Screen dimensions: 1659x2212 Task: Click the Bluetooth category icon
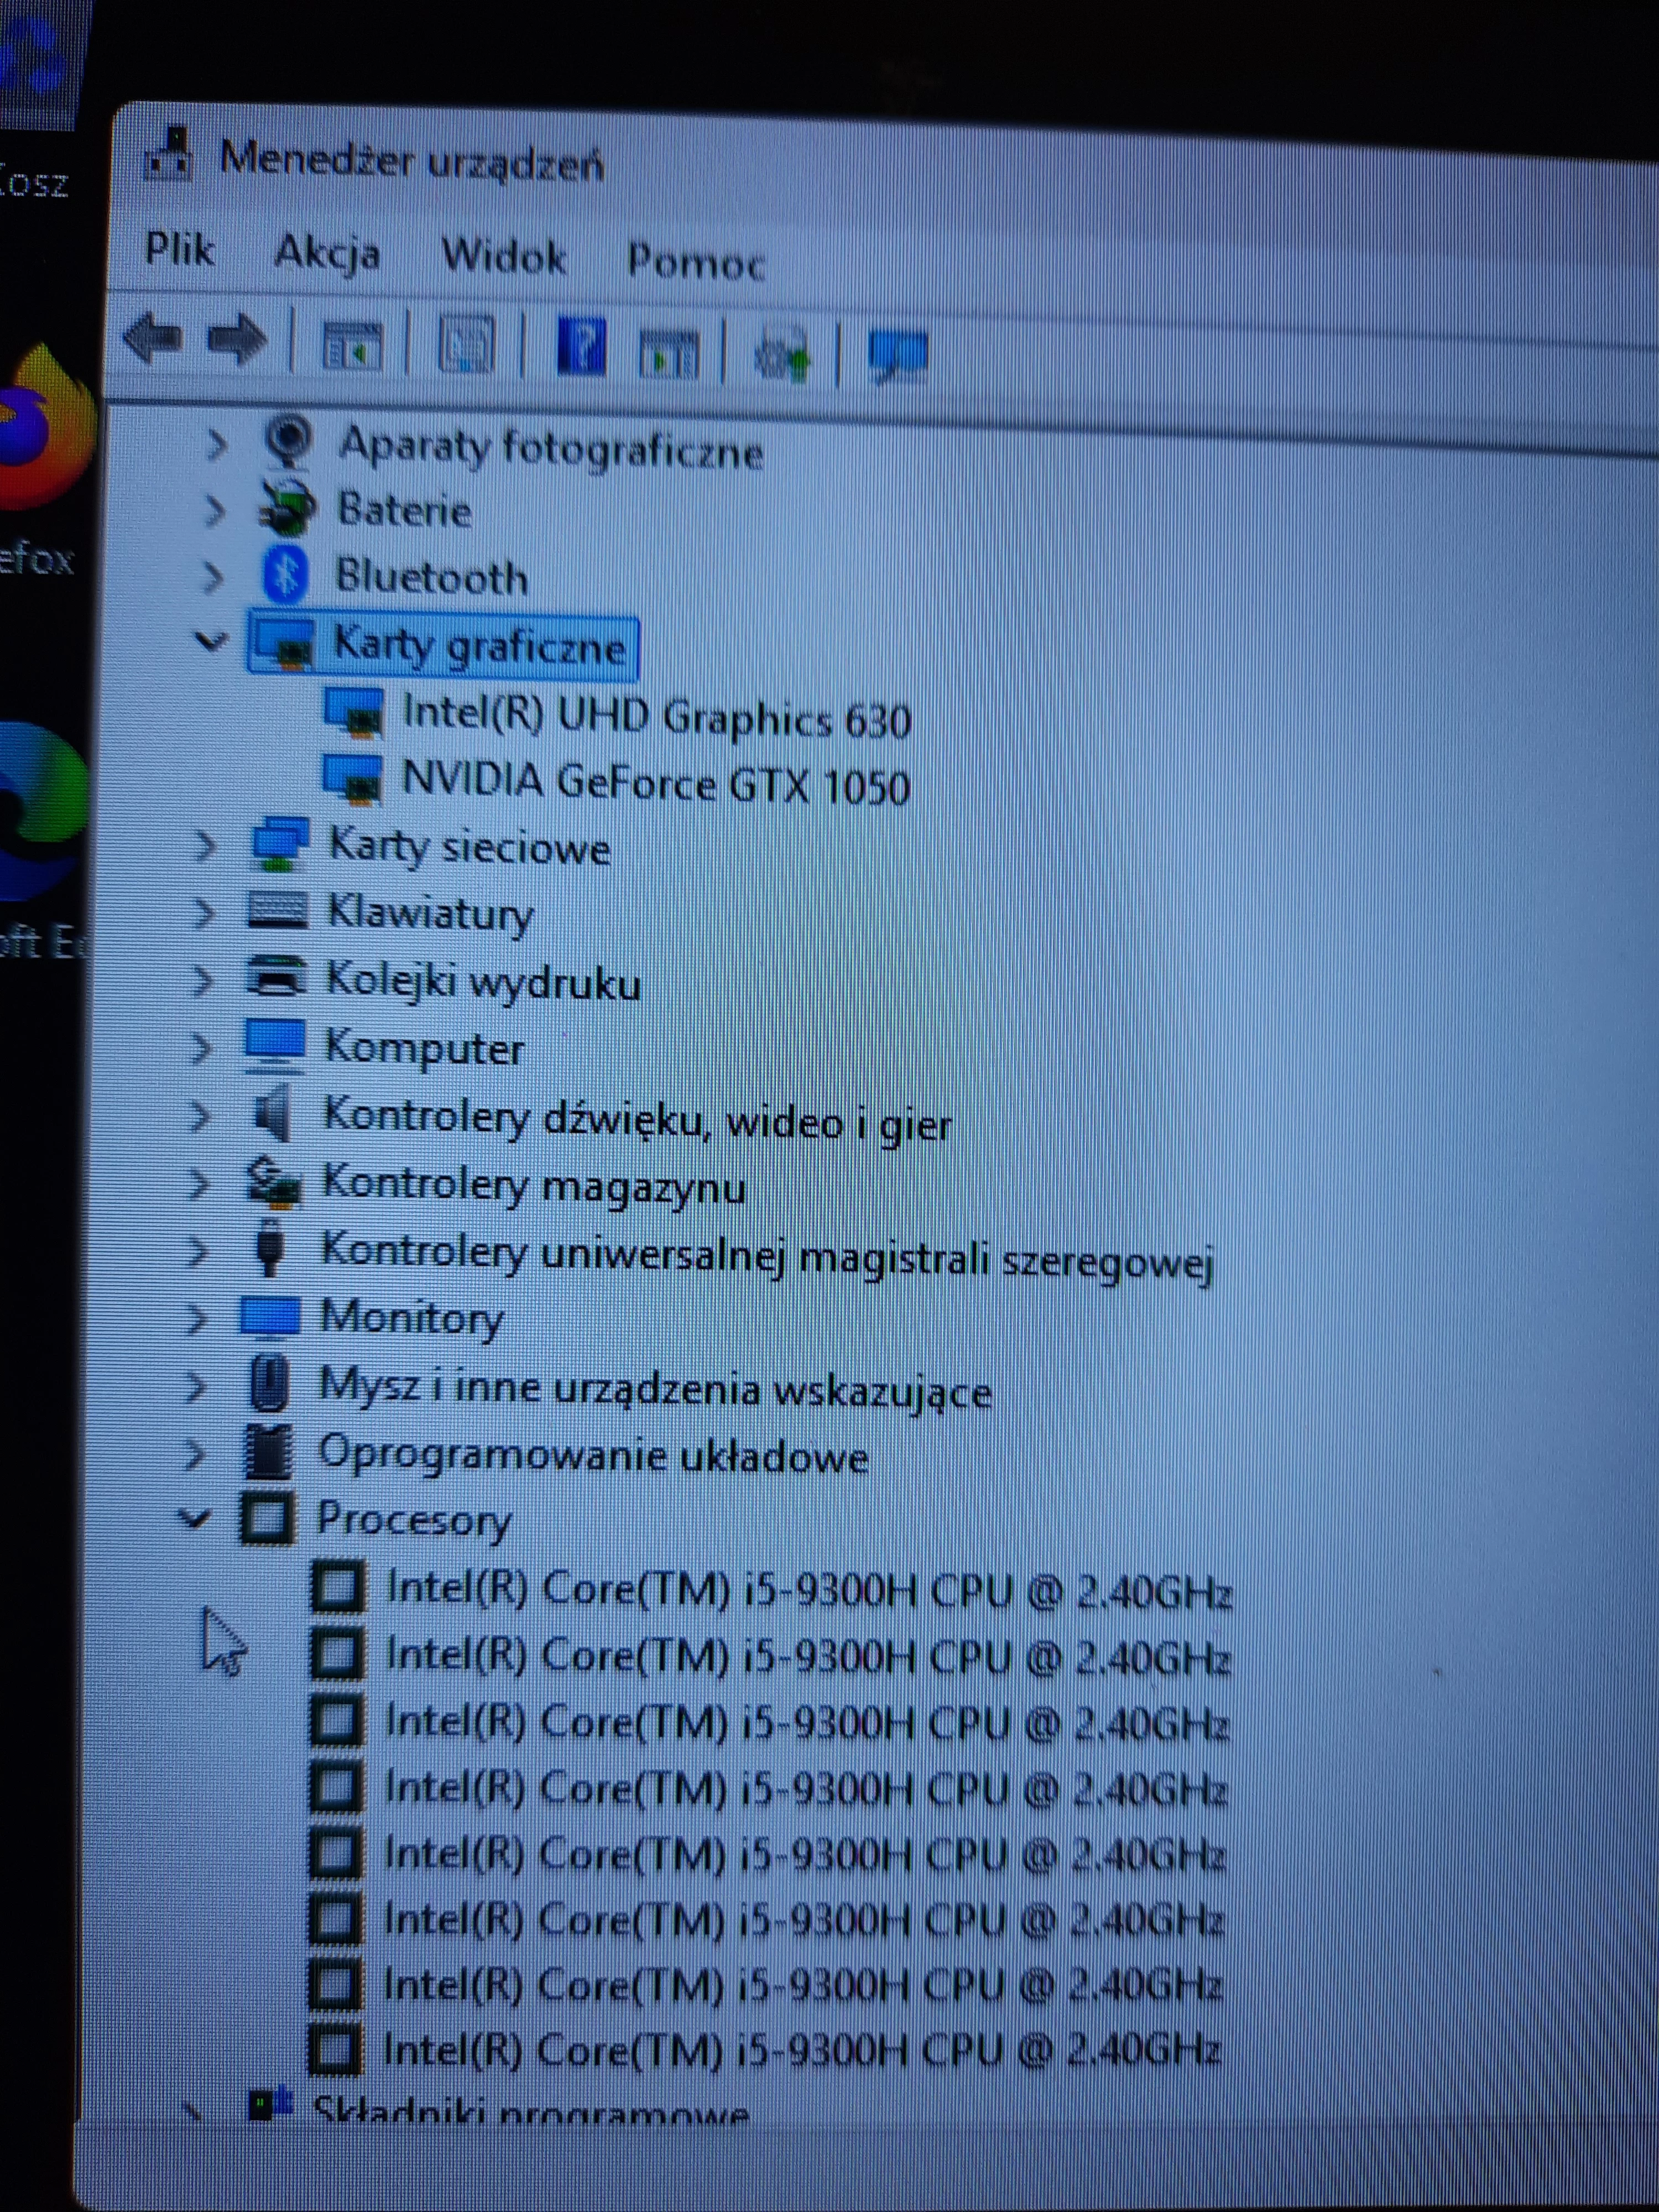point(285,575)
